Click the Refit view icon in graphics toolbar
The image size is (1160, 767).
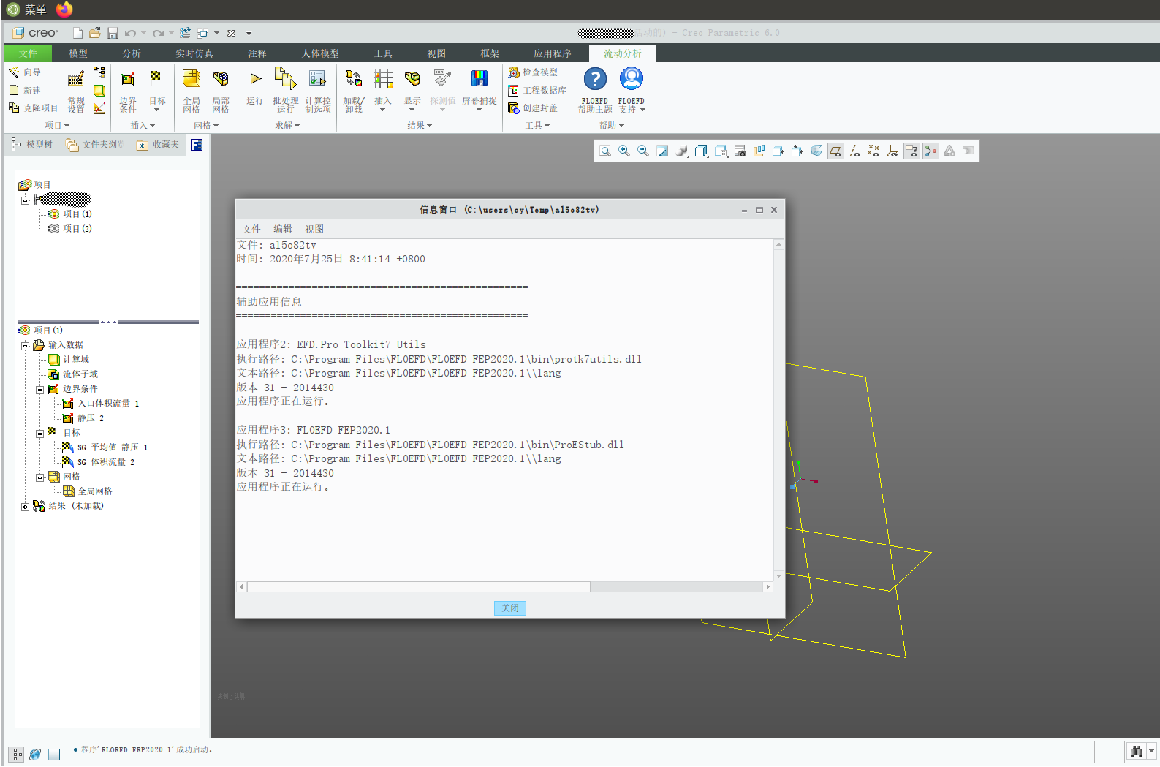pyautogui.click(x=605, y=151)
